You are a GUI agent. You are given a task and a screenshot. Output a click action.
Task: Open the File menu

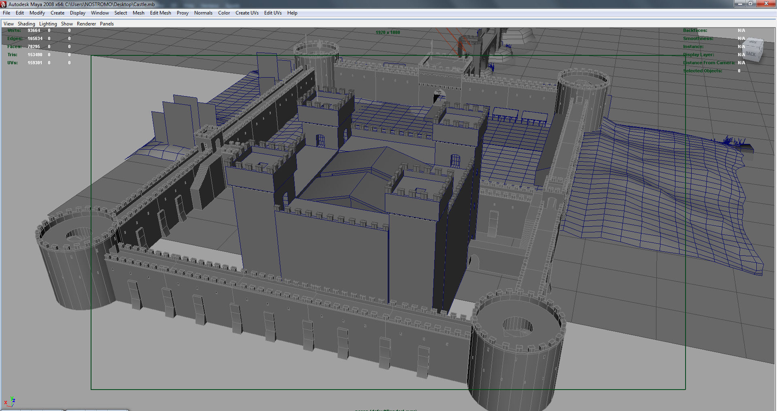point(6,13)
